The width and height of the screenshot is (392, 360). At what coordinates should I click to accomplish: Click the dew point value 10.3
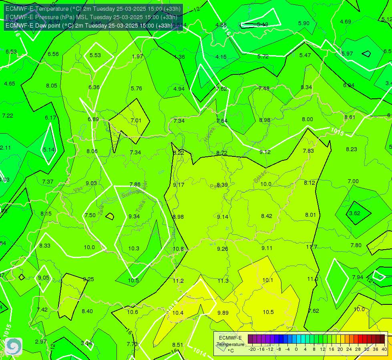[x=134, y=248]
